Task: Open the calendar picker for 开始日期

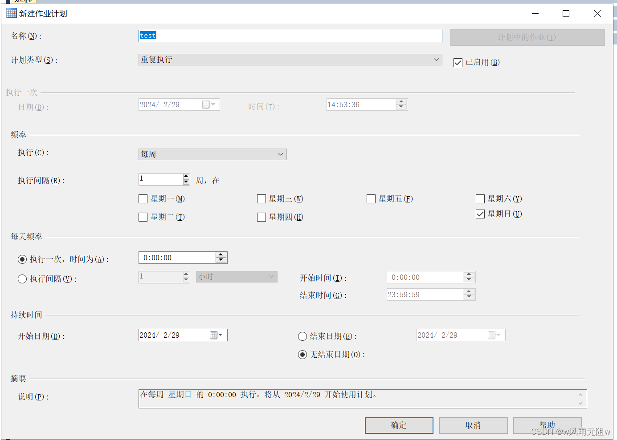Action: click(x=217, y=335)
